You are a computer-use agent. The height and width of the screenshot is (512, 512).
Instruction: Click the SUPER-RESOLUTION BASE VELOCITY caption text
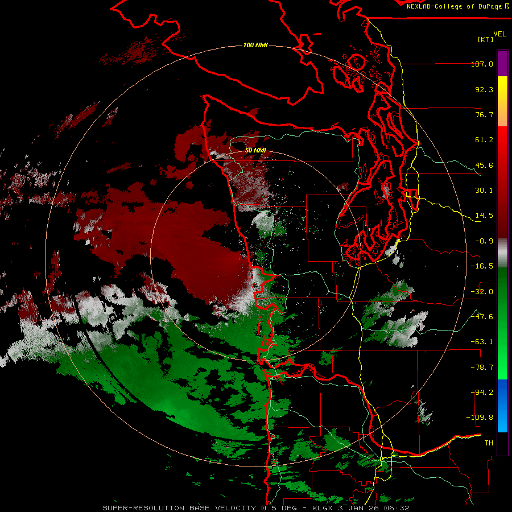[x=179, y=508]
